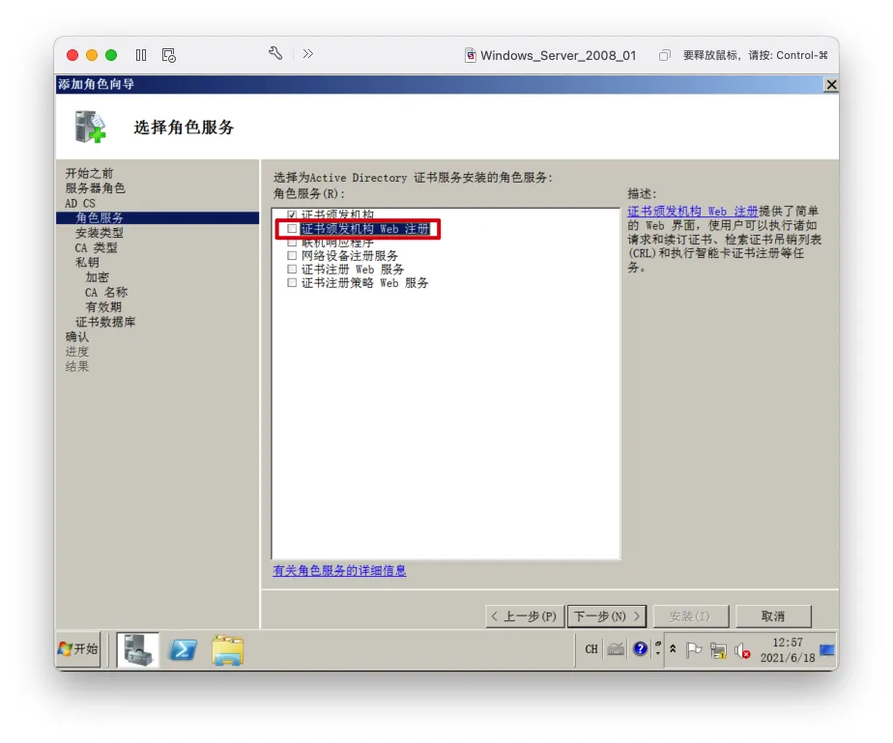
Task: Tick 证书注册策略 Web 服务 checkbox
Action: pos(292,283)
